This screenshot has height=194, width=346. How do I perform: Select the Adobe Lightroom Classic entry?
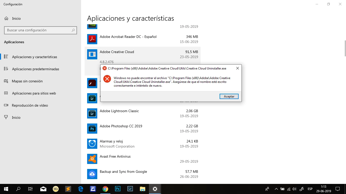143,113
